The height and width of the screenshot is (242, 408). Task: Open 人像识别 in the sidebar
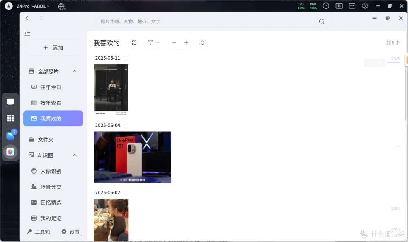(51, 171)
